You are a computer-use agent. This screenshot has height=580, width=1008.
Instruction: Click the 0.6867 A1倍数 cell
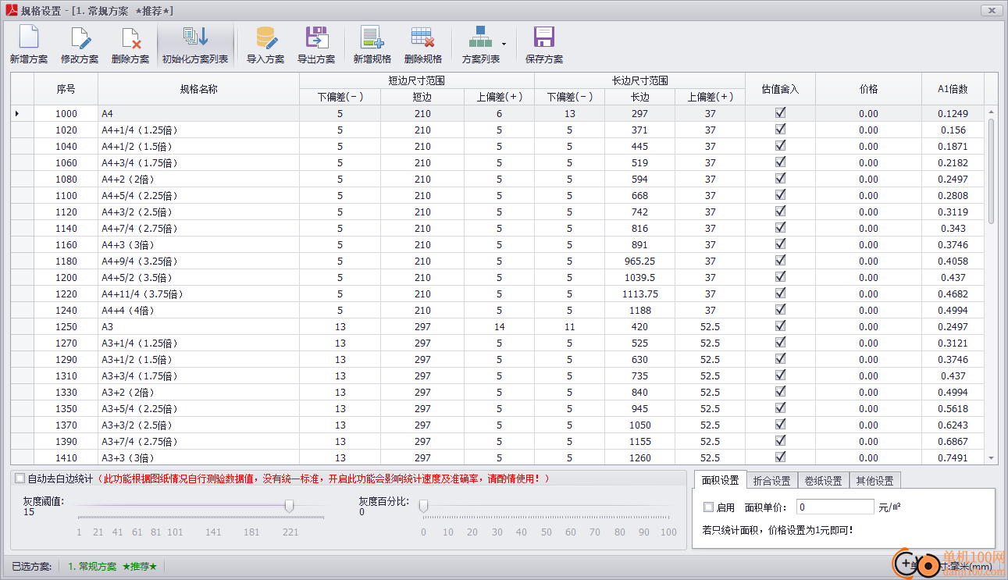pyautogui.click(x=953, y=441)
